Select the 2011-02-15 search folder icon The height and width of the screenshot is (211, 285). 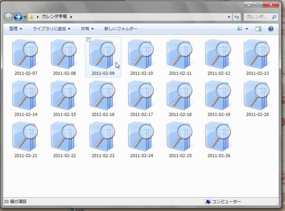click(64, 95)
